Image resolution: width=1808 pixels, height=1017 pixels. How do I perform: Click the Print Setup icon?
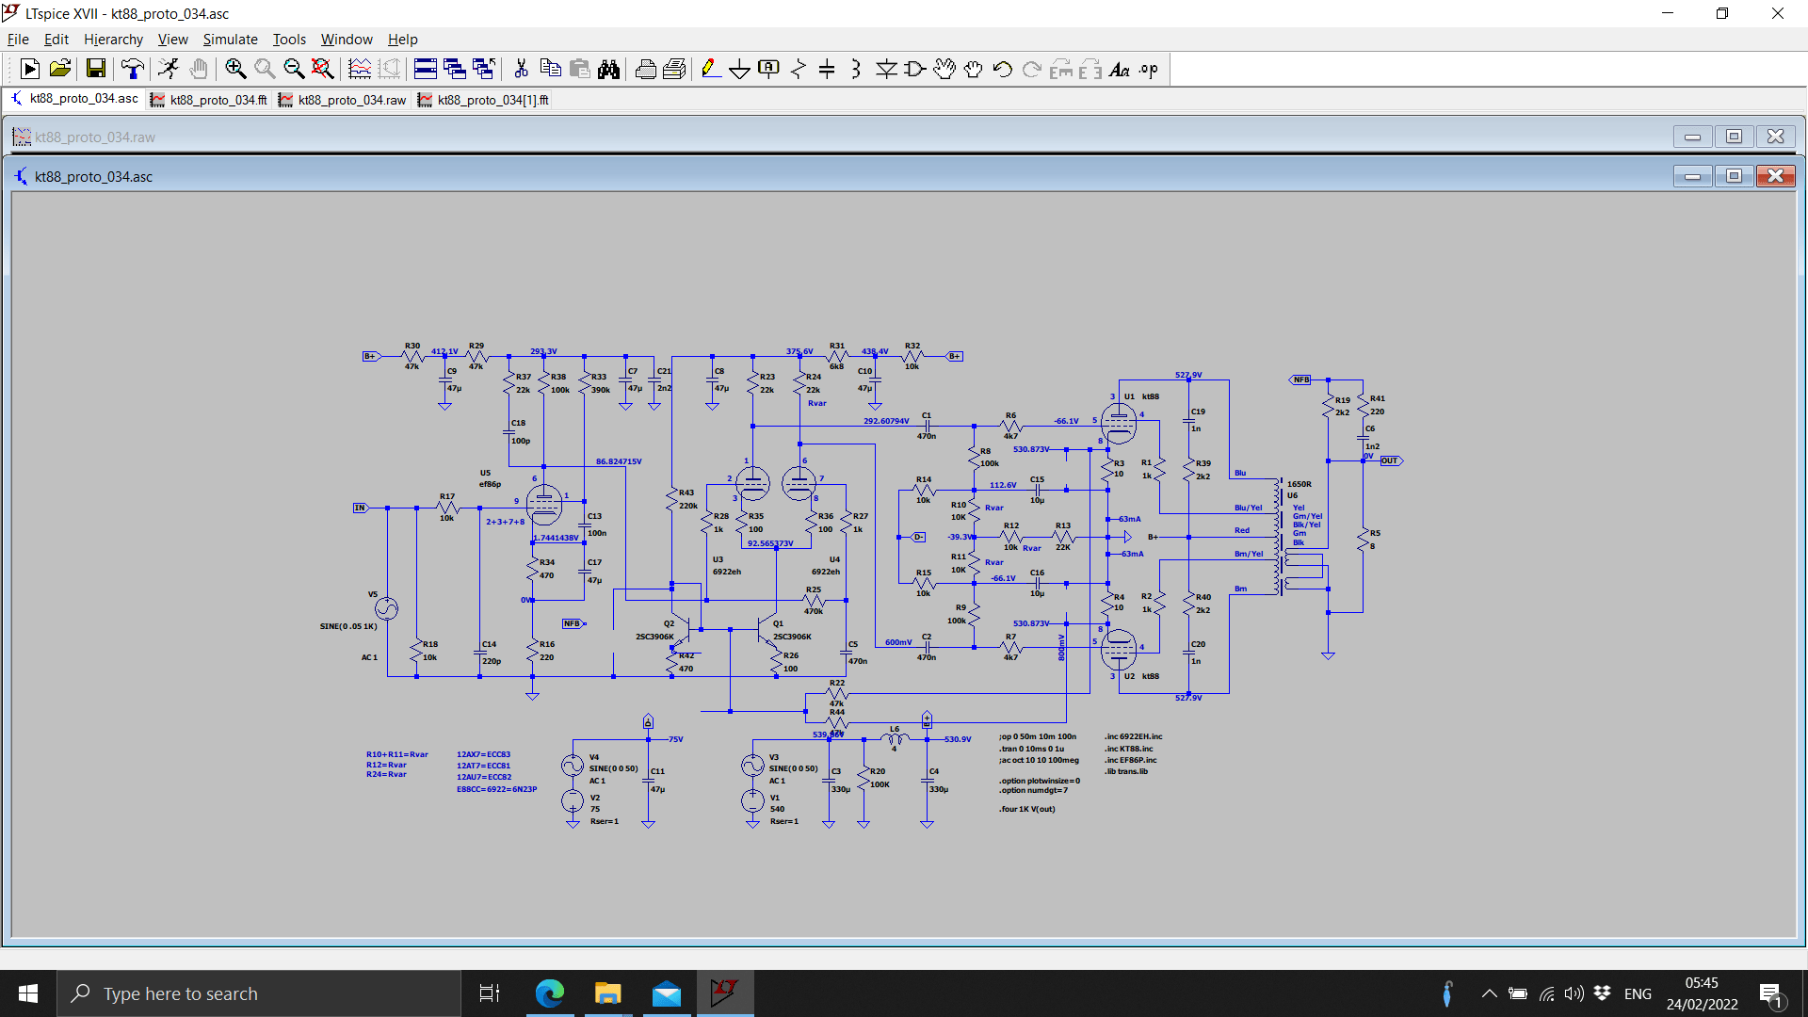[x=646, y=69]
